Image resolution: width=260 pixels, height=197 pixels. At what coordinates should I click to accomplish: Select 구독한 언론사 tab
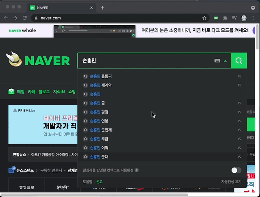click(x=51, y=170)
